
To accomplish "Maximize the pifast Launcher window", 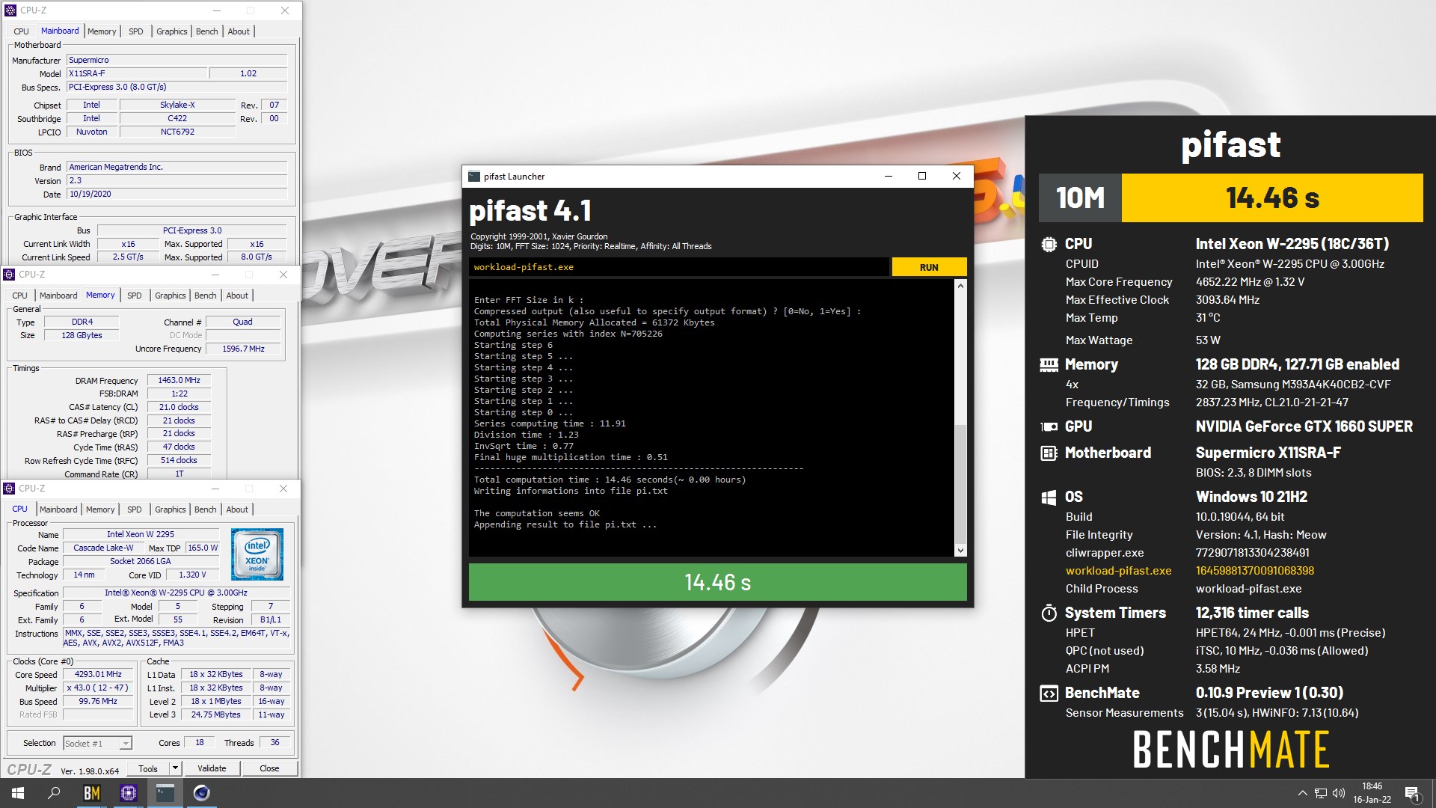I will pyautogui.click(x=922, y=177).
